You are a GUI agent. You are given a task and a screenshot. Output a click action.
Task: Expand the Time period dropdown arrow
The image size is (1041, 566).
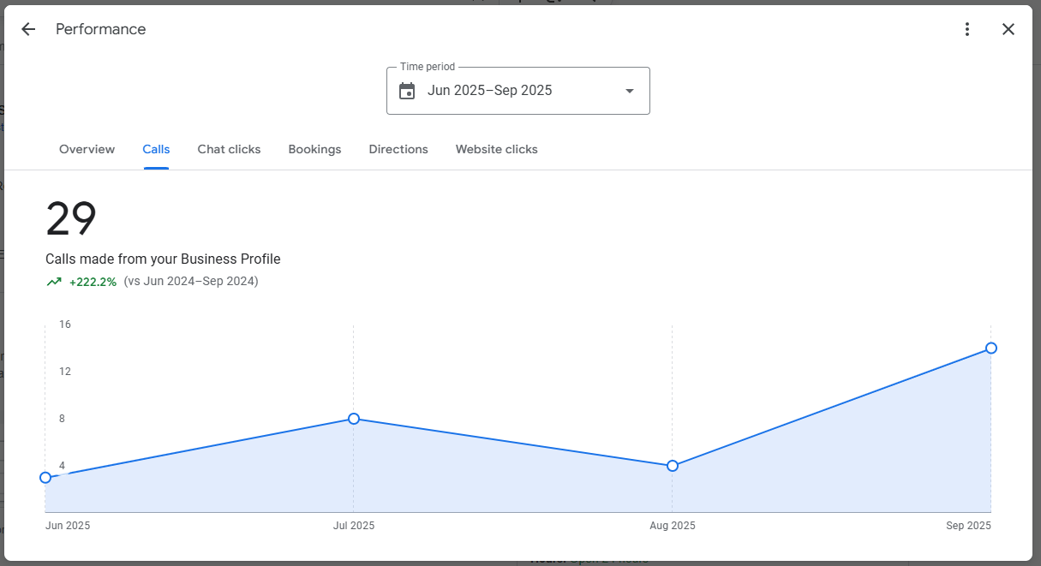pos(630,91)
